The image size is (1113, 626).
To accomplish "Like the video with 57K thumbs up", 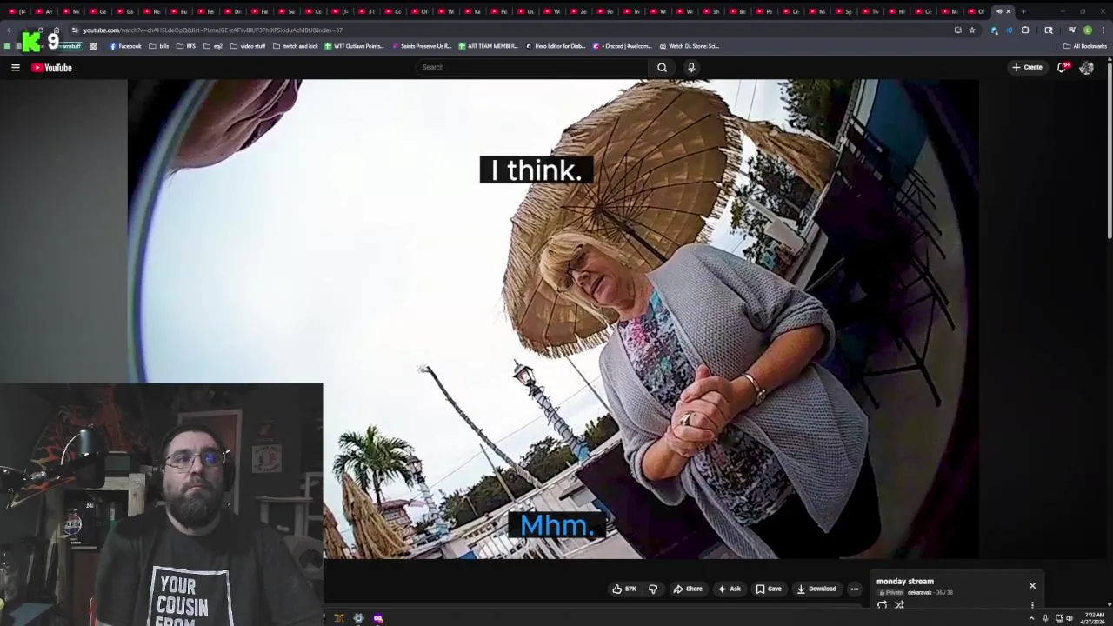I will (x=624, y=589).
